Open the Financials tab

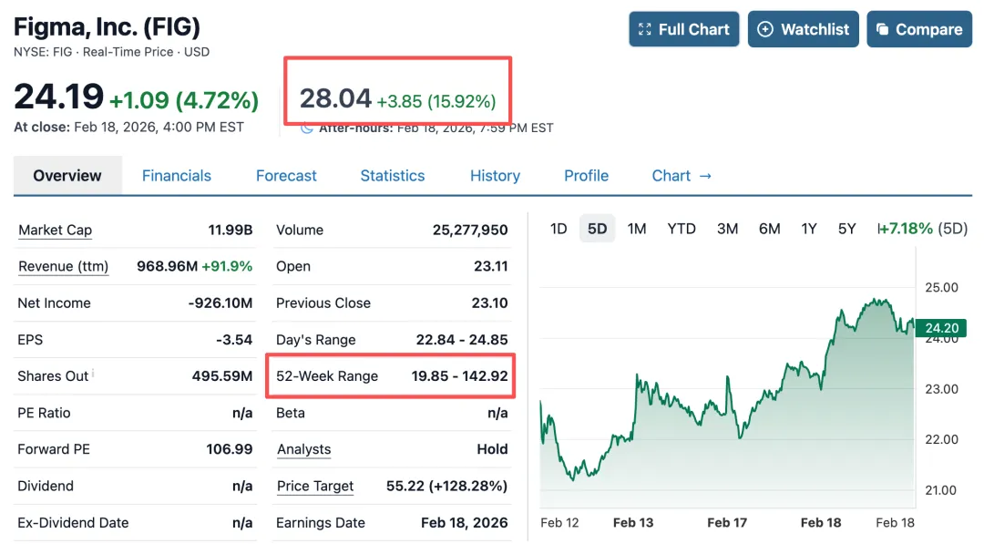[x=177, y=176]
